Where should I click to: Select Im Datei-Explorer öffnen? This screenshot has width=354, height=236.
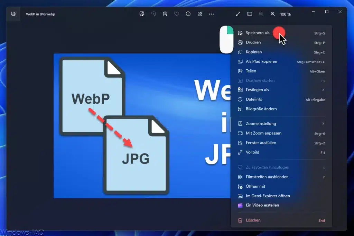tap(281, 196)
